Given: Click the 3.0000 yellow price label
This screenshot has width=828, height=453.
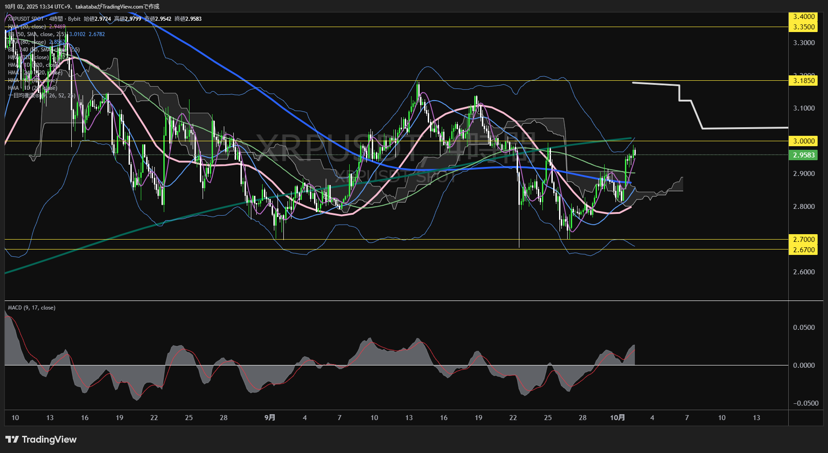Looking at the screenshot, I should point(804,141).
